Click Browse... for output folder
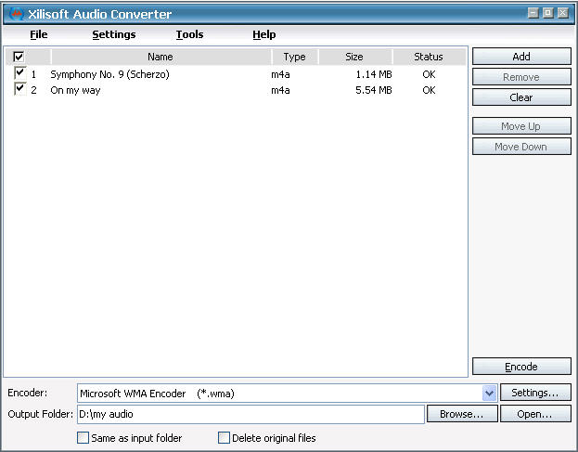Viewport: 578px width, 452px height. [462, 414]
